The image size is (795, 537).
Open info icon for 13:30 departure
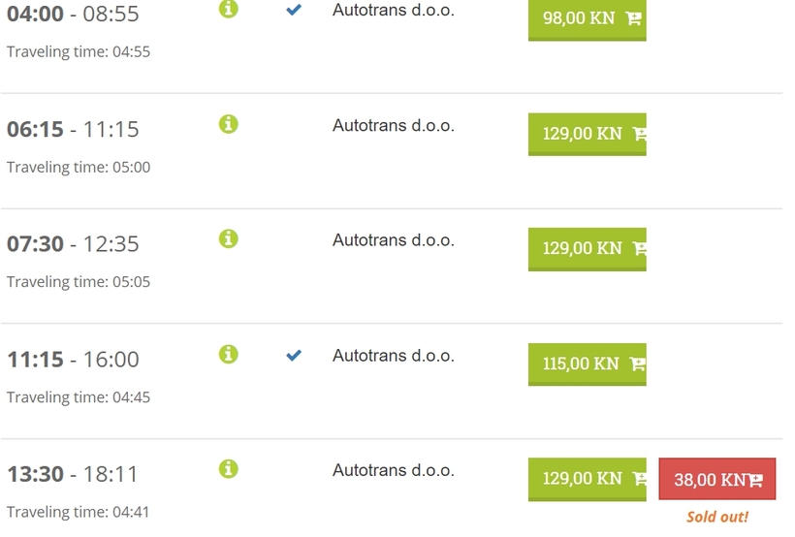click(x=228, y=468)
